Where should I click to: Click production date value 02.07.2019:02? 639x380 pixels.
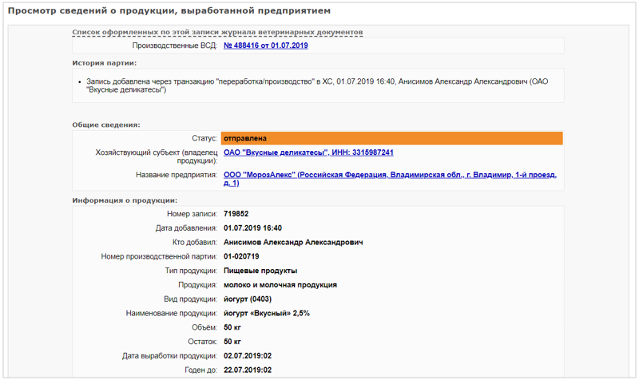[248, 356]
